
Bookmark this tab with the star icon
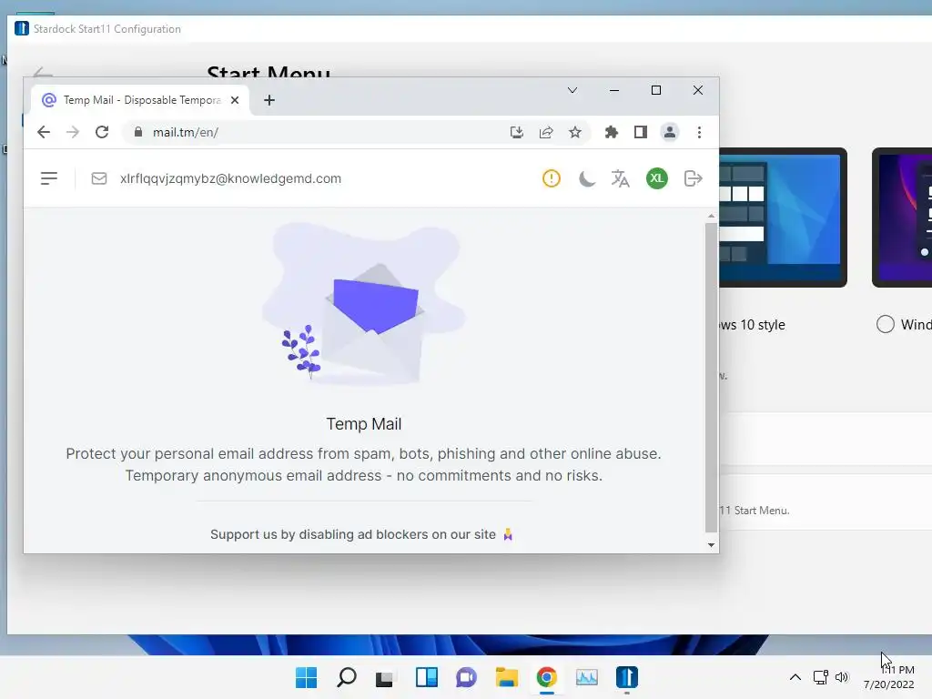pos(575,132)
